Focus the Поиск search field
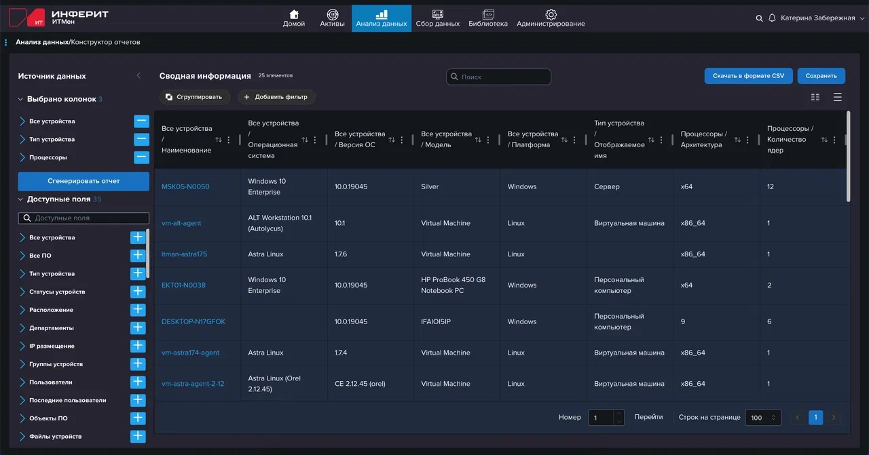This screenshot has width=869, height=455. [x=502, y=77]
